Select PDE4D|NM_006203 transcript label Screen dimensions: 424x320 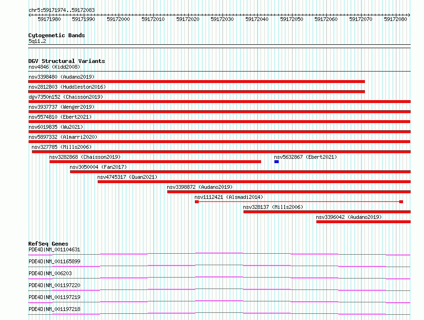pyautogui.click(x=50, y=273)
